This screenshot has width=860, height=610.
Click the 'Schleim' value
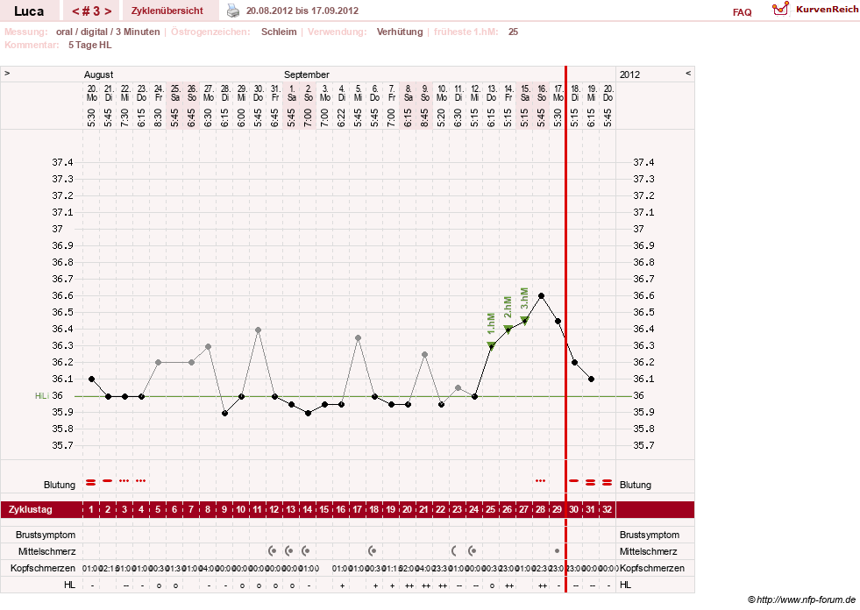(x=279, y=32)
